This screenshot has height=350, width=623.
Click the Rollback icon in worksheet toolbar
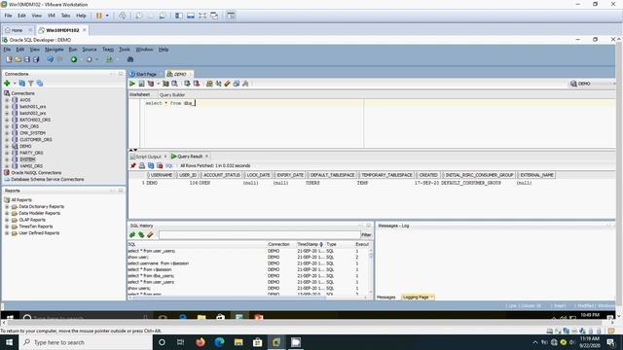point(197,84)
